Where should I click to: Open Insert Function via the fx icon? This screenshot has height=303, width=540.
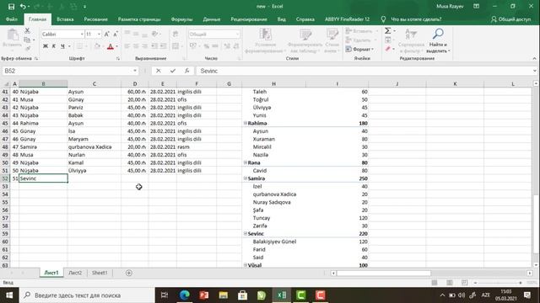186,71
